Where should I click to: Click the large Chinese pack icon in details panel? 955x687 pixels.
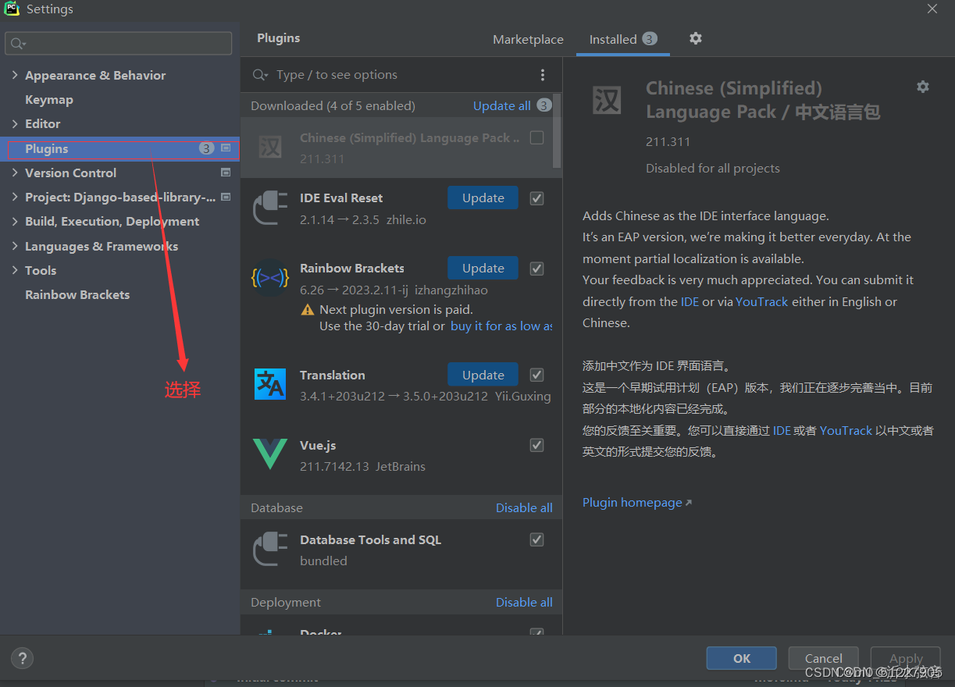click(x=607, y=101)
